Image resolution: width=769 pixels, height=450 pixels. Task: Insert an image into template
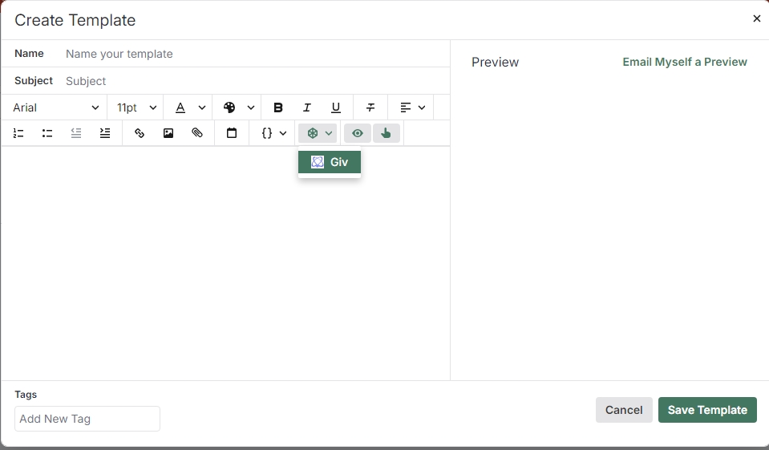tap(168, 133)
